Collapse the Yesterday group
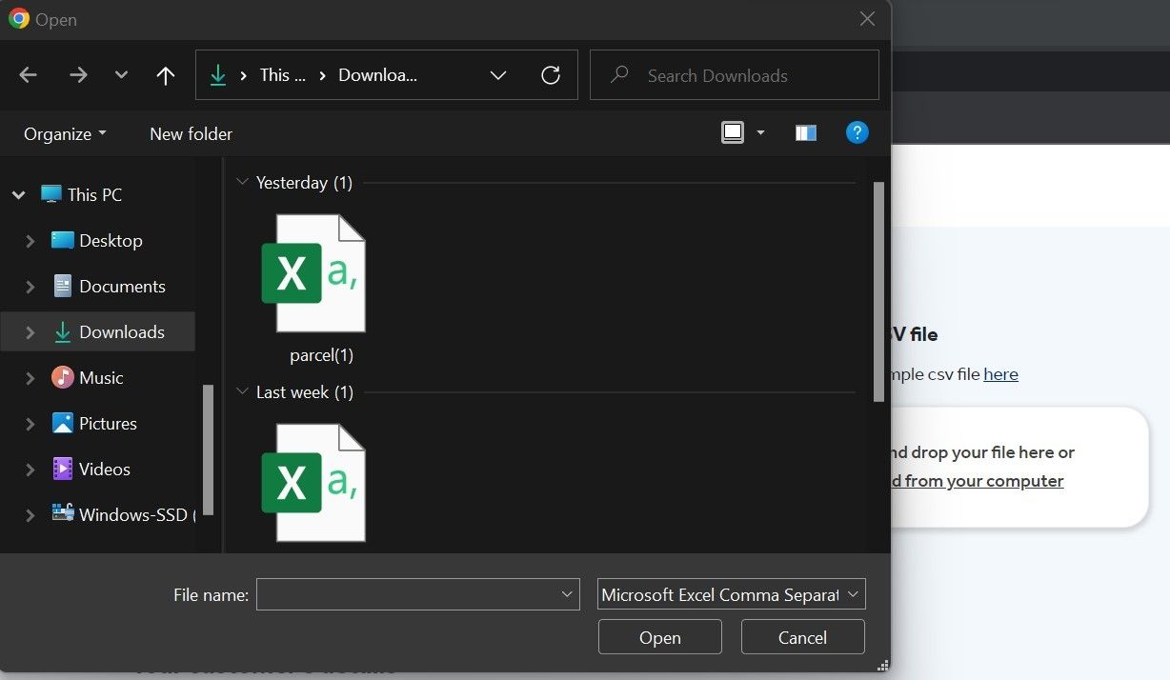The width and height of the screenshot is (1170, 680). tap(243, 183)
